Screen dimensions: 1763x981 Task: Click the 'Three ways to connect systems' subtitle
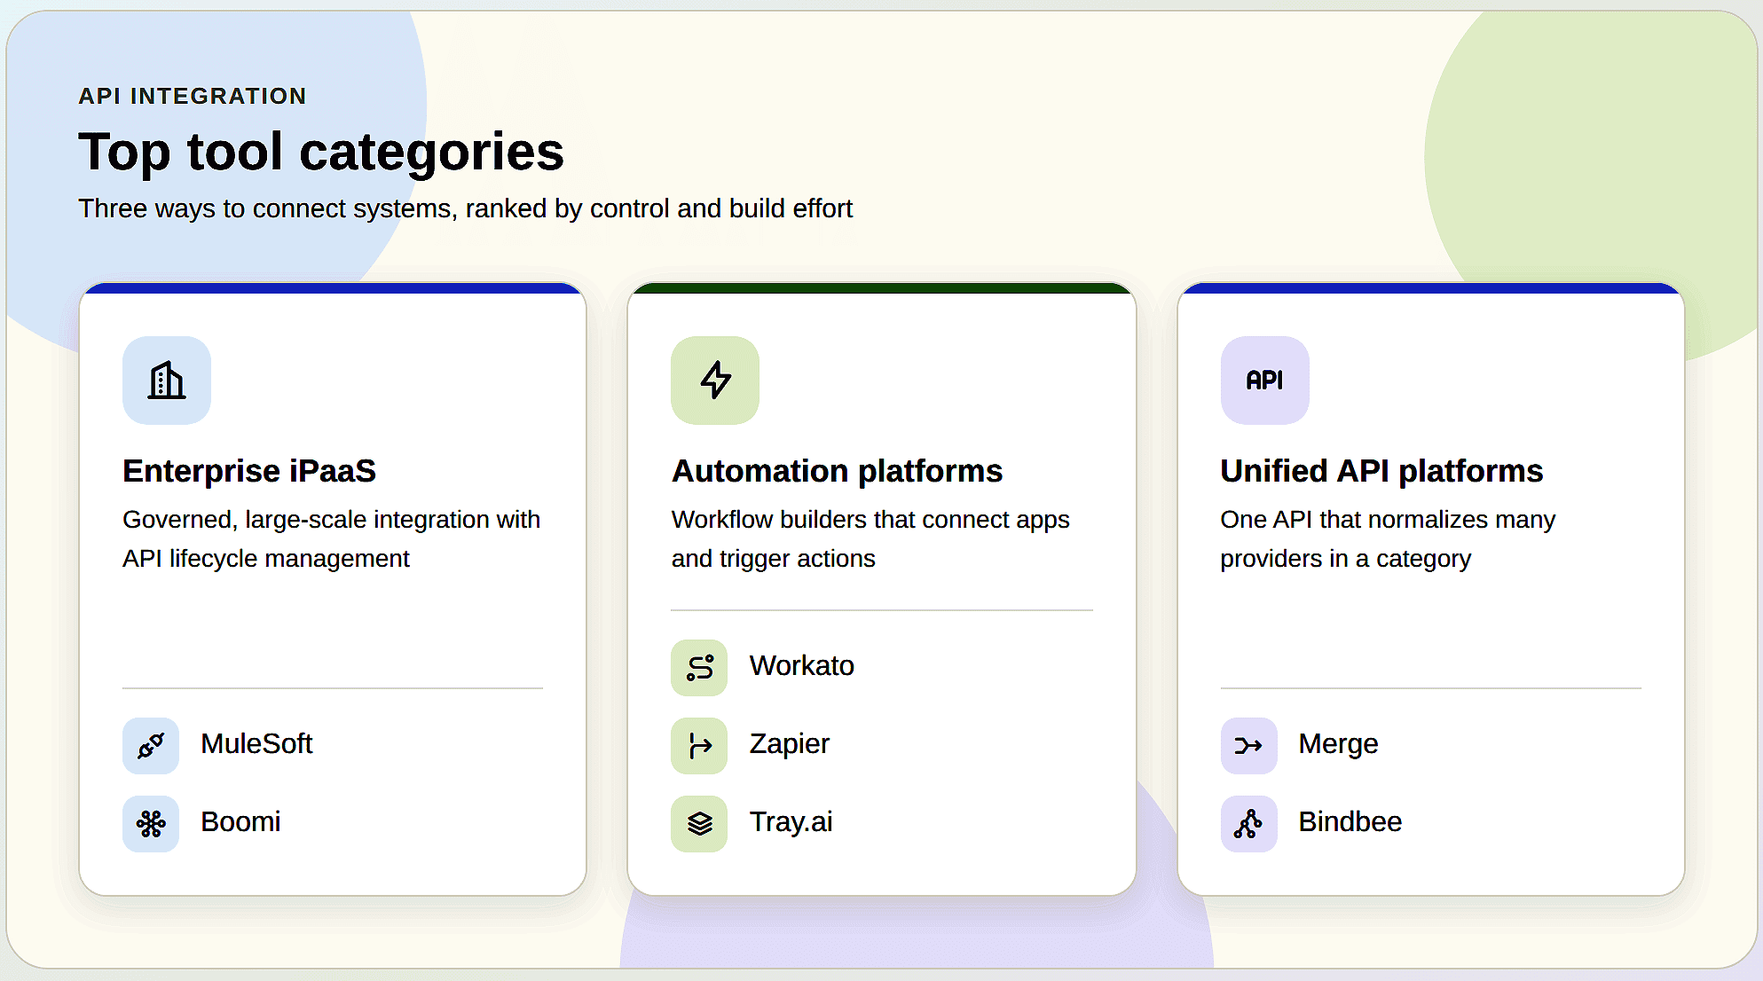[x=465, y=208]
